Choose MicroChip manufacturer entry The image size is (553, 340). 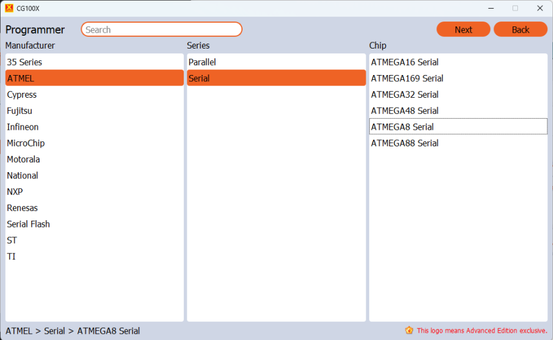[x=26, y=143]
